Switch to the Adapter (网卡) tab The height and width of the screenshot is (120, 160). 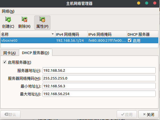click(x=9, y=53)
